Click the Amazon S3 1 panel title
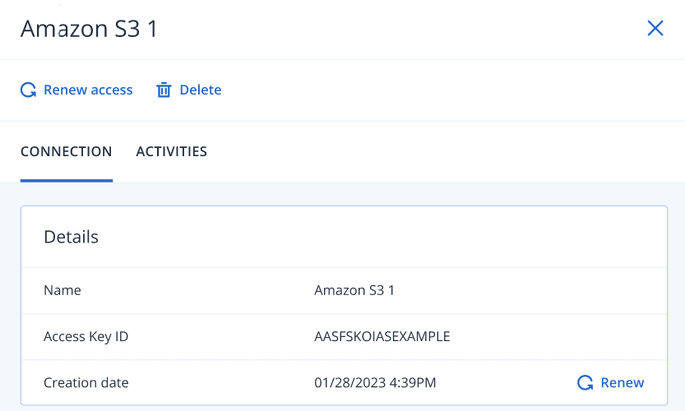685x411 pixels. coord(89,29)
